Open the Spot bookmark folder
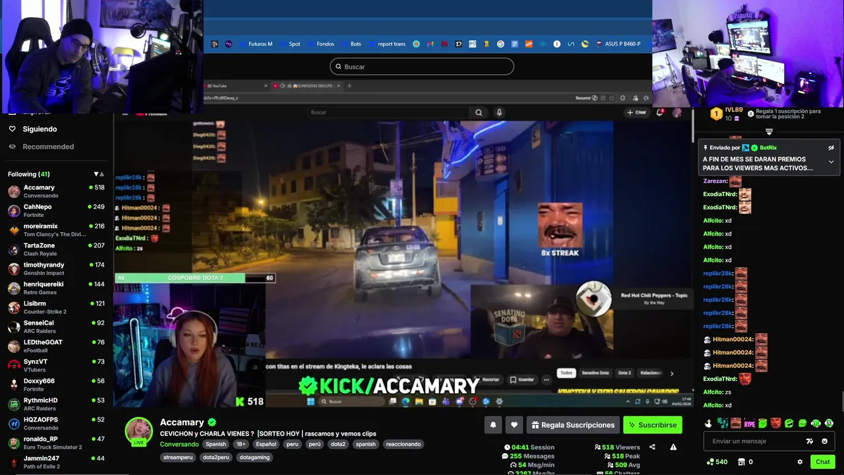The width and height of the screenshot is (844, 475). point(289,44)
